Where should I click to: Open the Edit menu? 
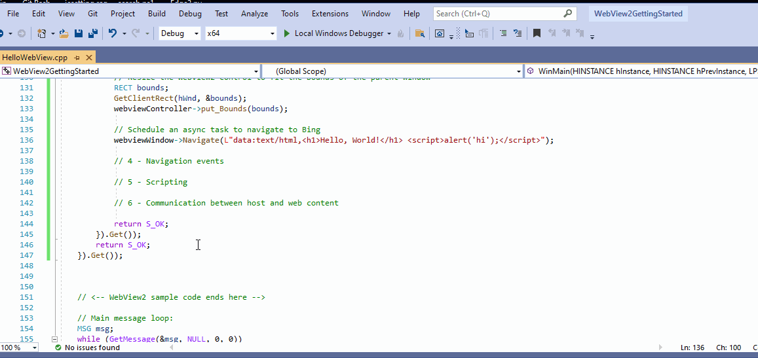click(39, 14)
